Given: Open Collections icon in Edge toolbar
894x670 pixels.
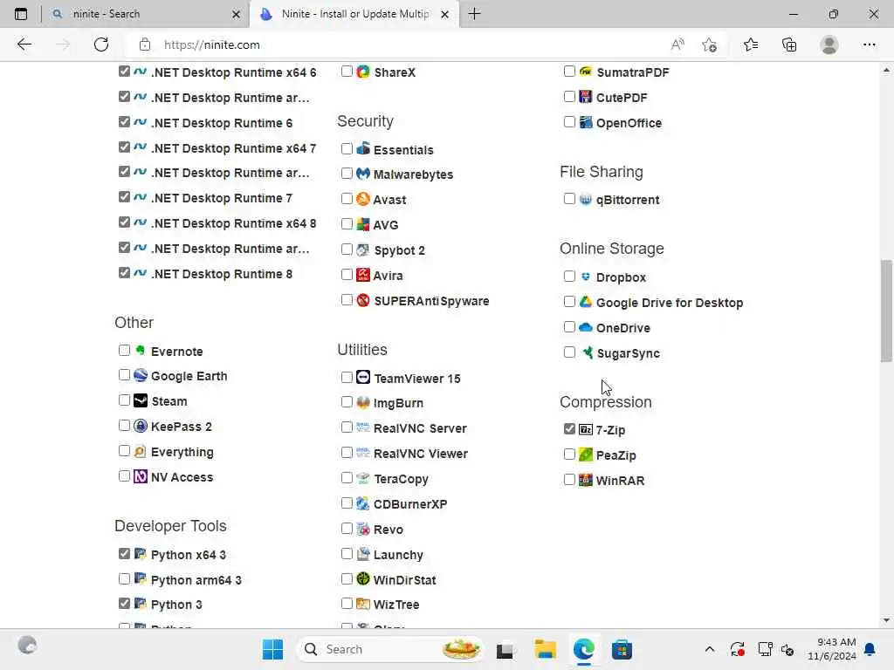Looking at the screenshot, I should coord(789,44).
